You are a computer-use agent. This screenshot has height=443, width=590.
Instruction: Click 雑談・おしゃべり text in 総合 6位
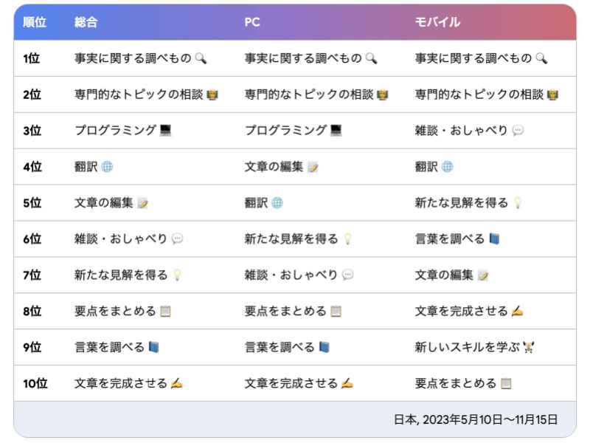120,238
